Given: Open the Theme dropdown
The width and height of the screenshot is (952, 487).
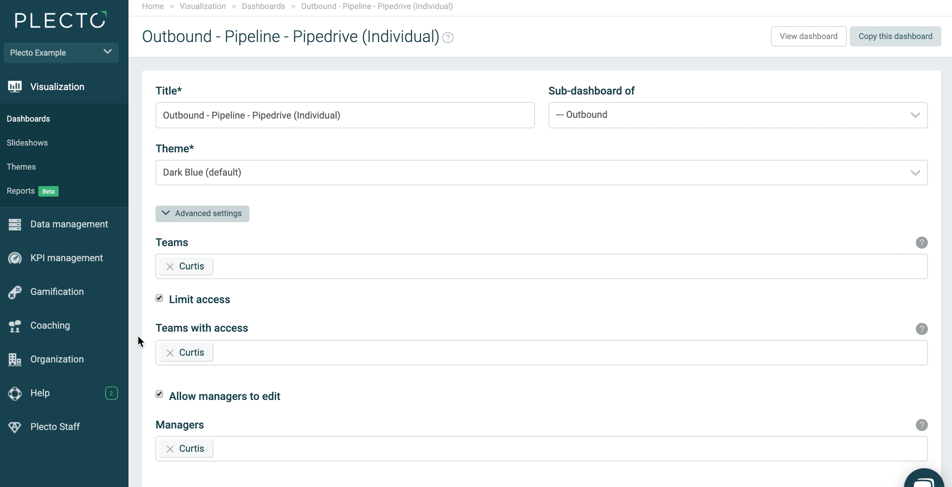Looking at the screenshot, I should 541,173.
